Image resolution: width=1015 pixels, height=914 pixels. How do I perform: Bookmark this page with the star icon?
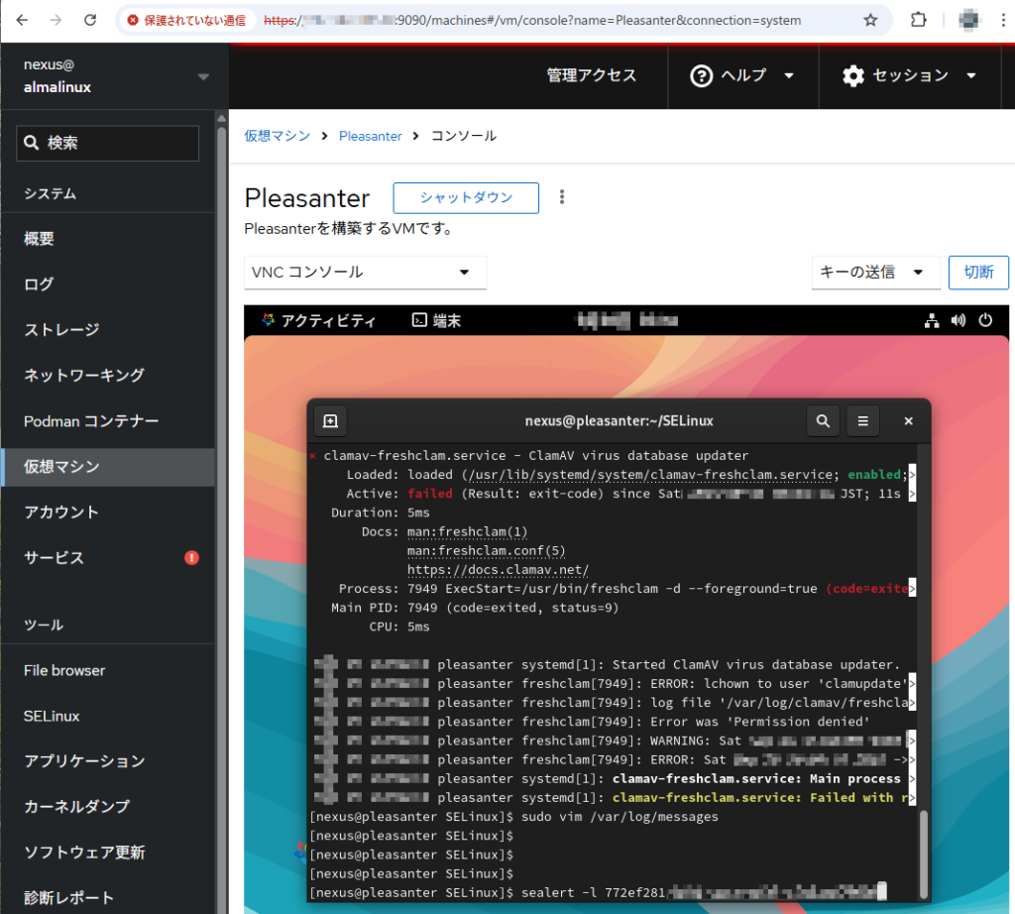coord(870,20)
